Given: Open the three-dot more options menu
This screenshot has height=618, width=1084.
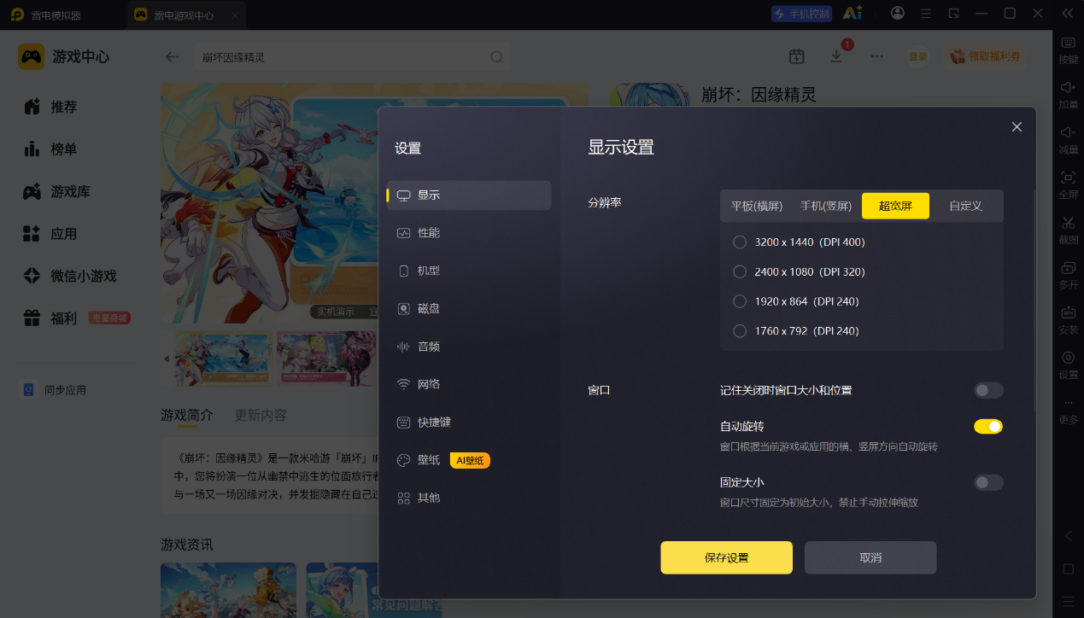Looking at the screenshot, I should point(876,56).
